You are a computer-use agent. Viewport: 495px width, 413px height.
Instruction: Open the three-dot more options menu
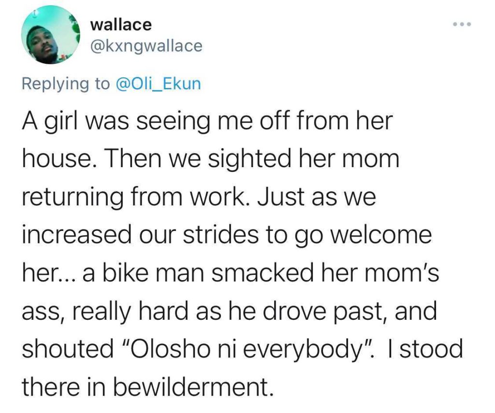coord(462,24)
